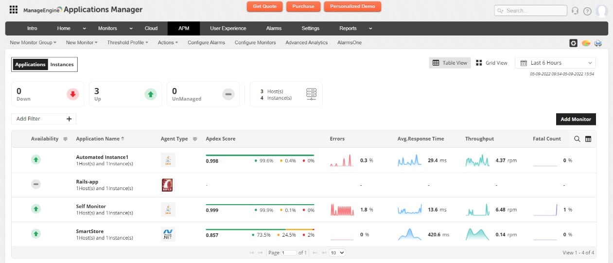Screen dimensions: 613x263
Task: Click the filter icon beside Agent Type header
Action: click(195, 139)
